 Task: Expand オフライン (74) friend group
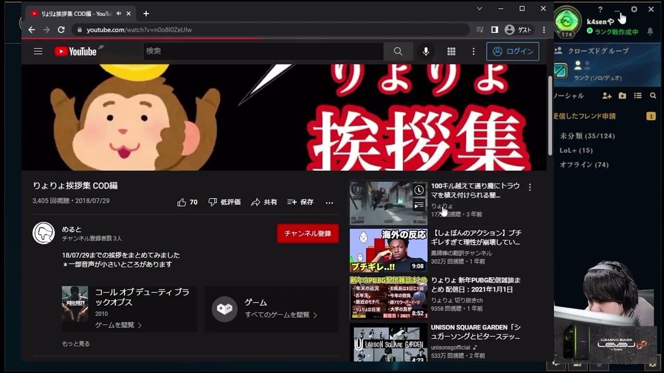coord(584,165)
